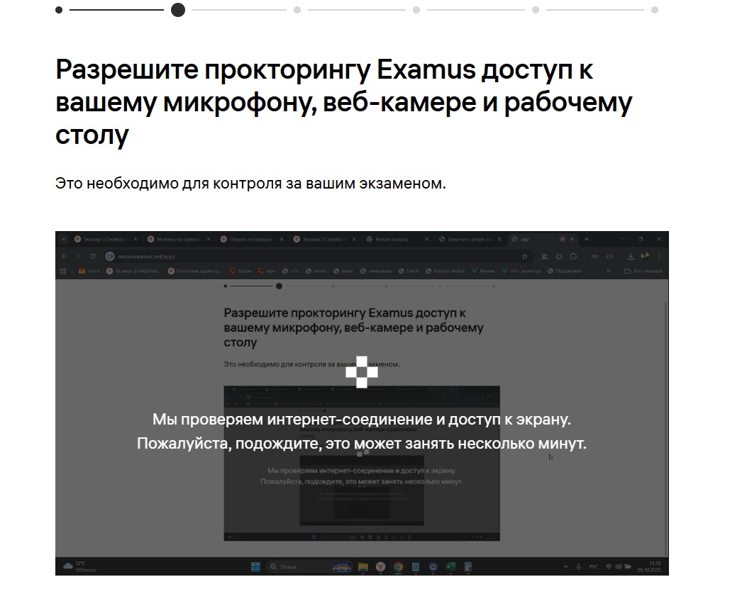
Task: Click the large current step dot in stepper
Action: point(178,10)
